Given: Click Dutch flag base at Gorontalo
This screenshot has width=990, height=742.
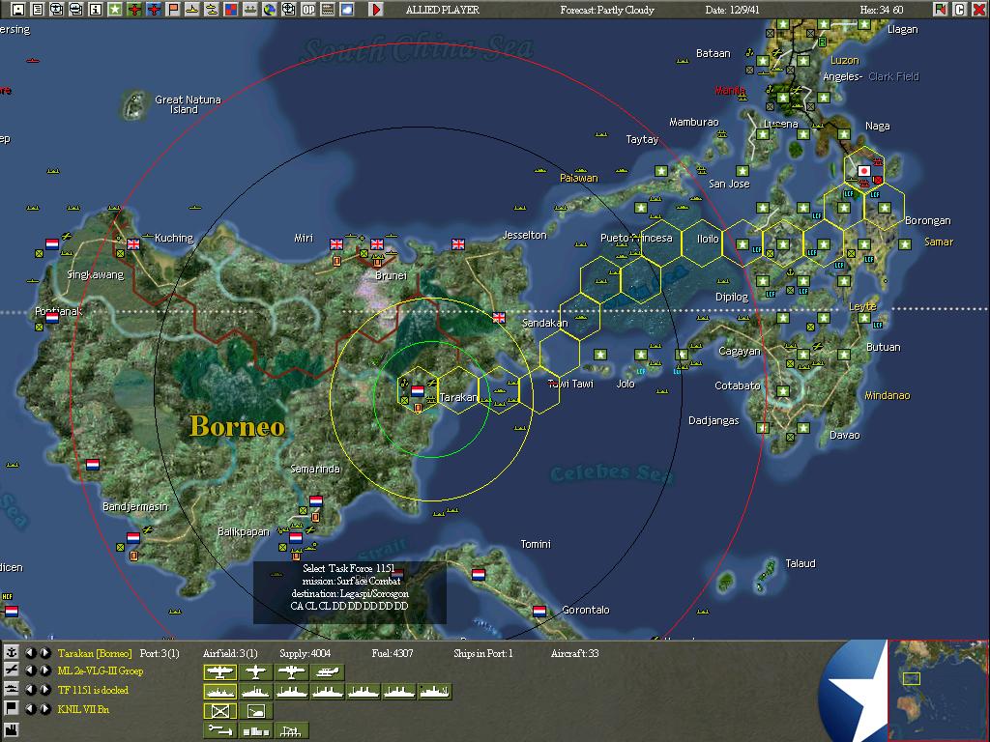Looking at the screenshot, I should click(539, 611).
